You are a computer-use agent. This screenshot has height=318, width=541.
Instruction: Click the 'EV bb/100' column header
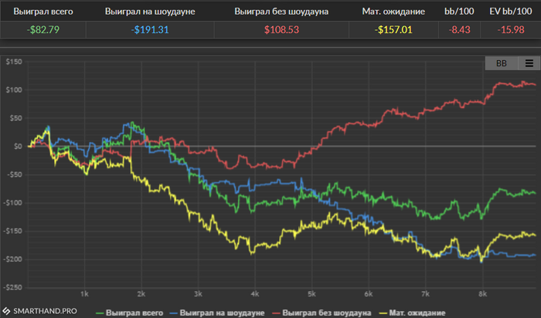pos(511,12)
